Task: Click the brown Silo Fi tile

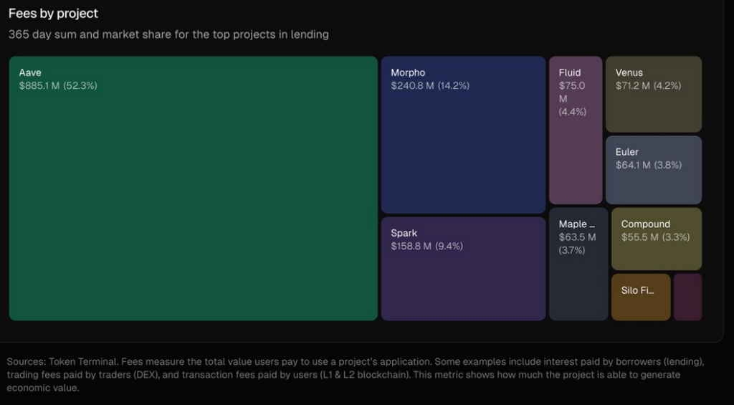Action: 641,297
